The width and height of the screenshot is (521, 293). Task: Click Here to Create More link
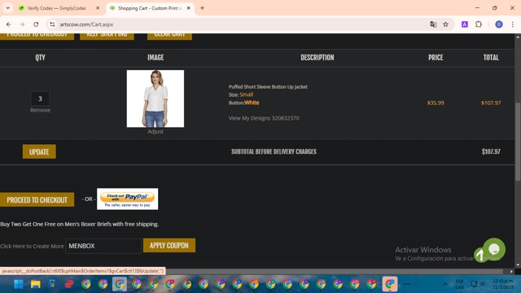[32, 246]
